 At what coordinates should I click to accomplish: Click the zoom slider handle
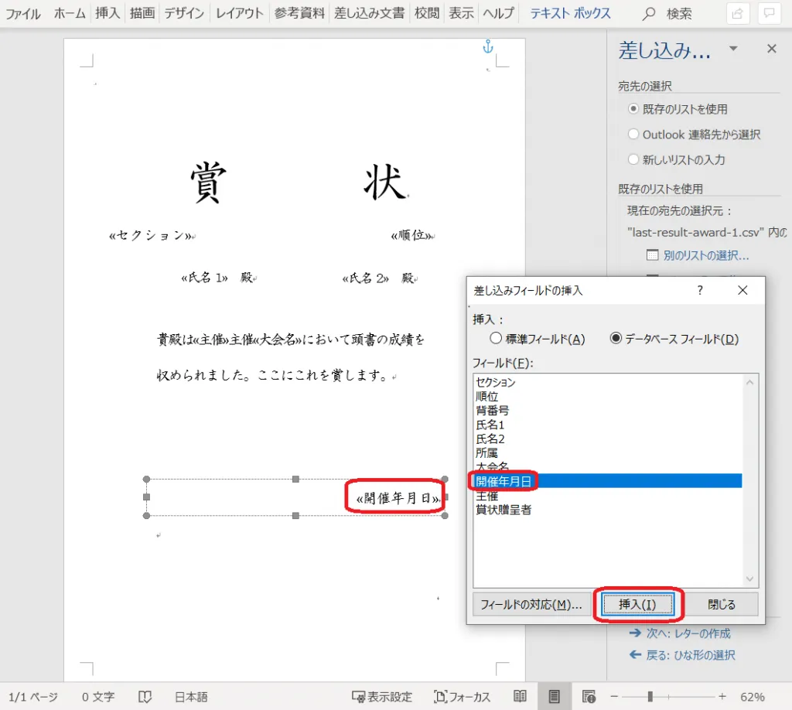click(650, 696)
